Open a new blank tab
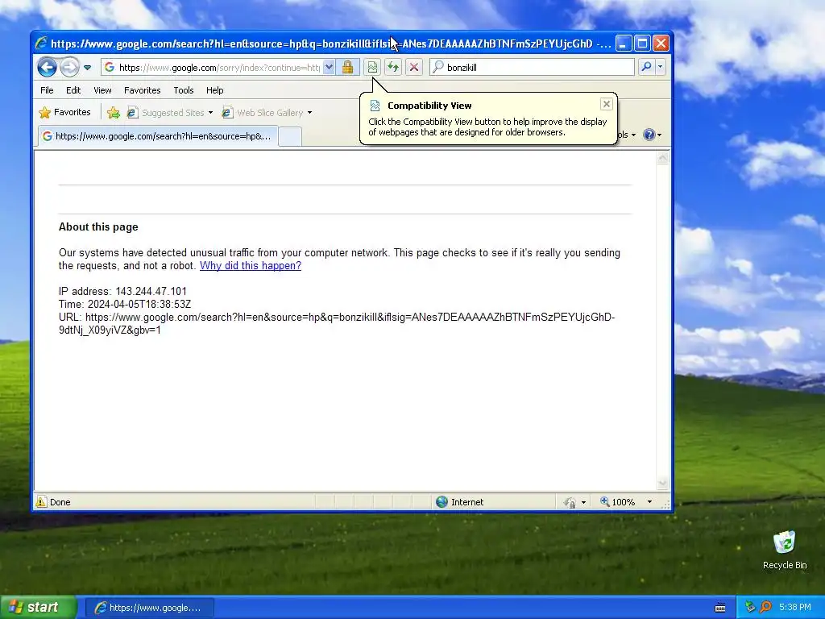This screenshot has height=619, width=825. (290, 136)
